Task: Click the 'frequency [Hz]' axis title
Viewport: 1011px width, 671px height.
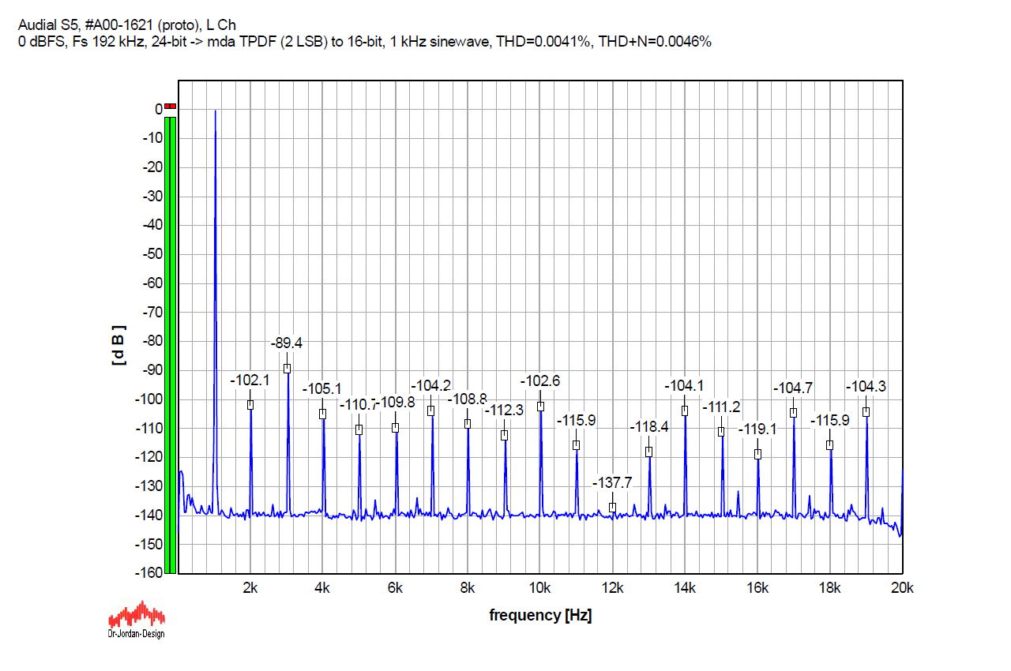Action: pyautogui.click(x=540, y=615)
